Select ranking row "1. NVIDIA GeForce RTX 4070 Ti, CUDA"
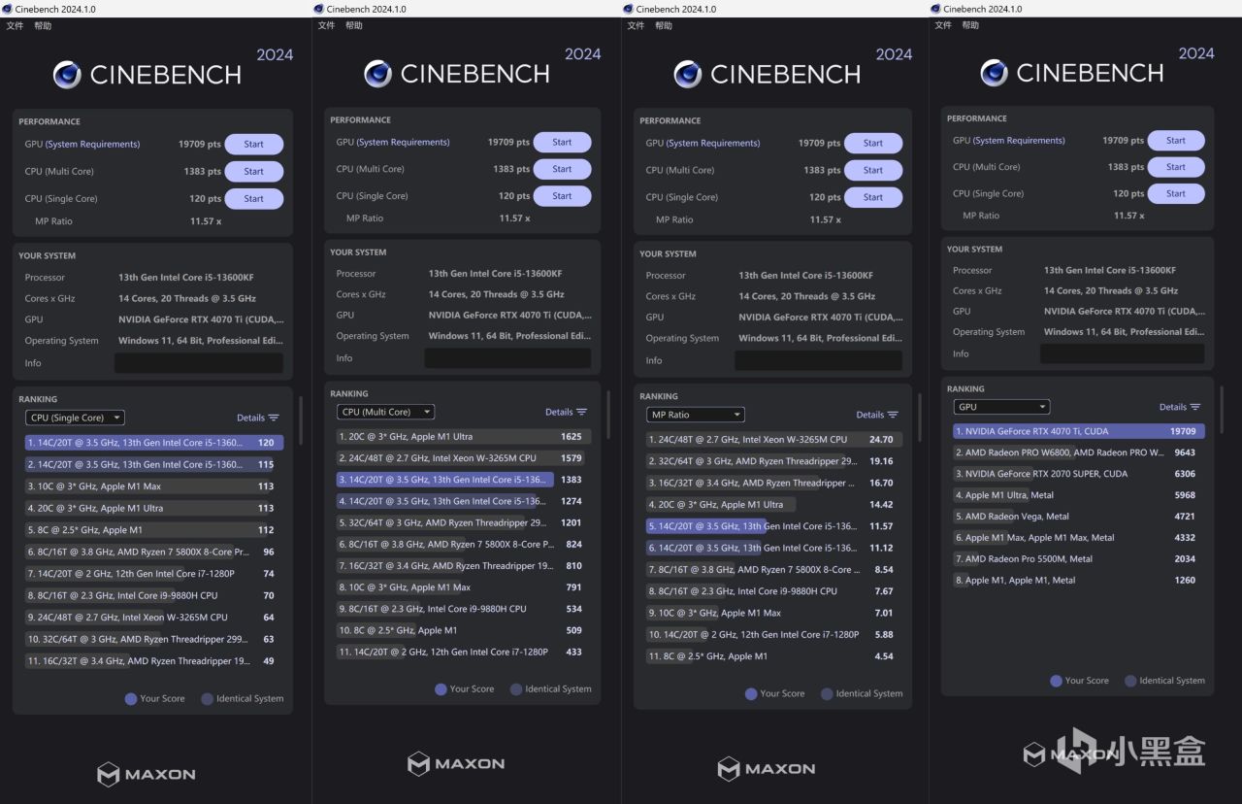Viewport: 1242px width, 804px height. (1079, 431)
